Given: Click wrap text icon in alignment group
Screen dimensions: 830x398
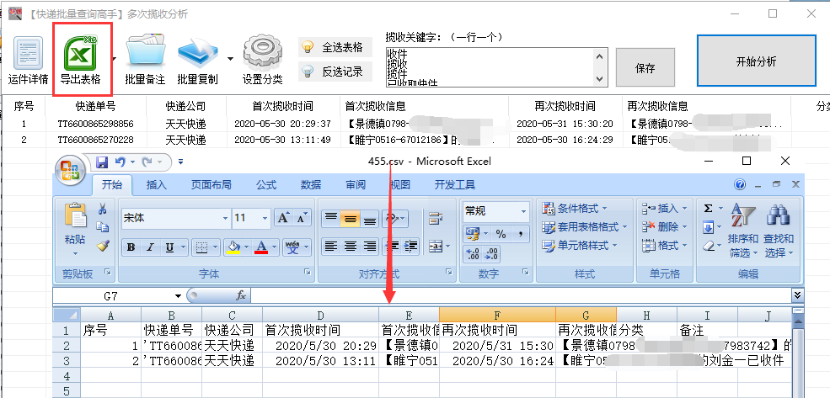Looking at the screenshot, I should (435, 218).
